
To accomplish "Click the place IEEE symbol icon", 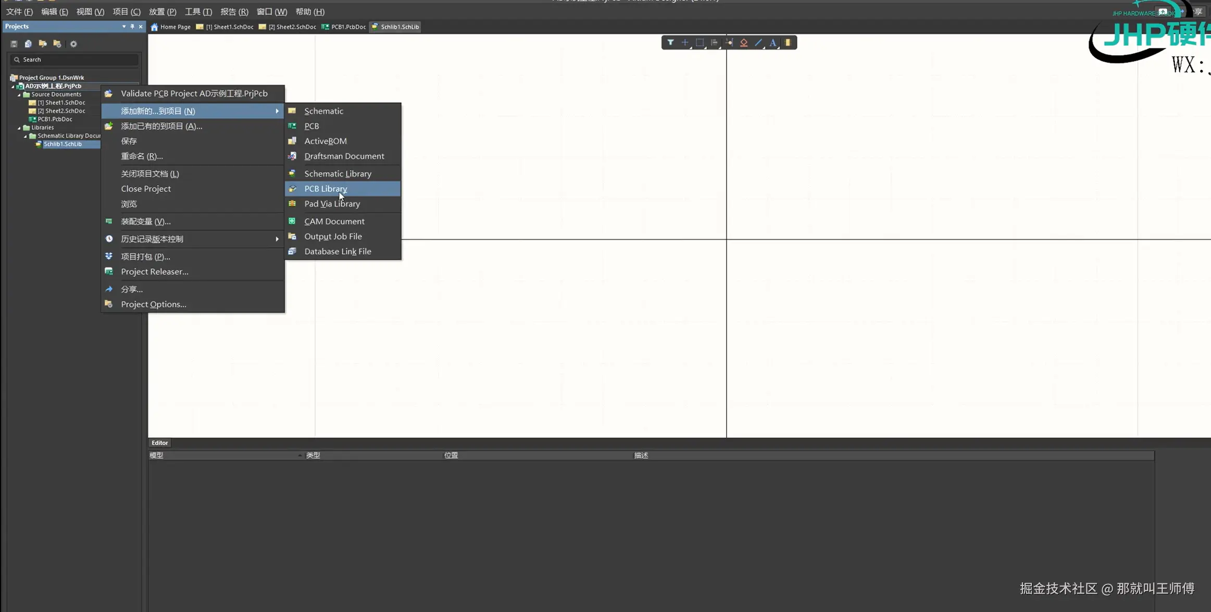I will pos(744,42).
